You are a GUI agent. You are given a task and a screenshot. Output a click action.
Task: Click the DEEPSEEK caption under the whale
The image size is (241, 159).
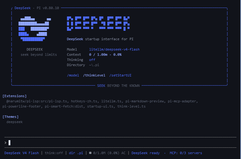[x=35, y=49]
